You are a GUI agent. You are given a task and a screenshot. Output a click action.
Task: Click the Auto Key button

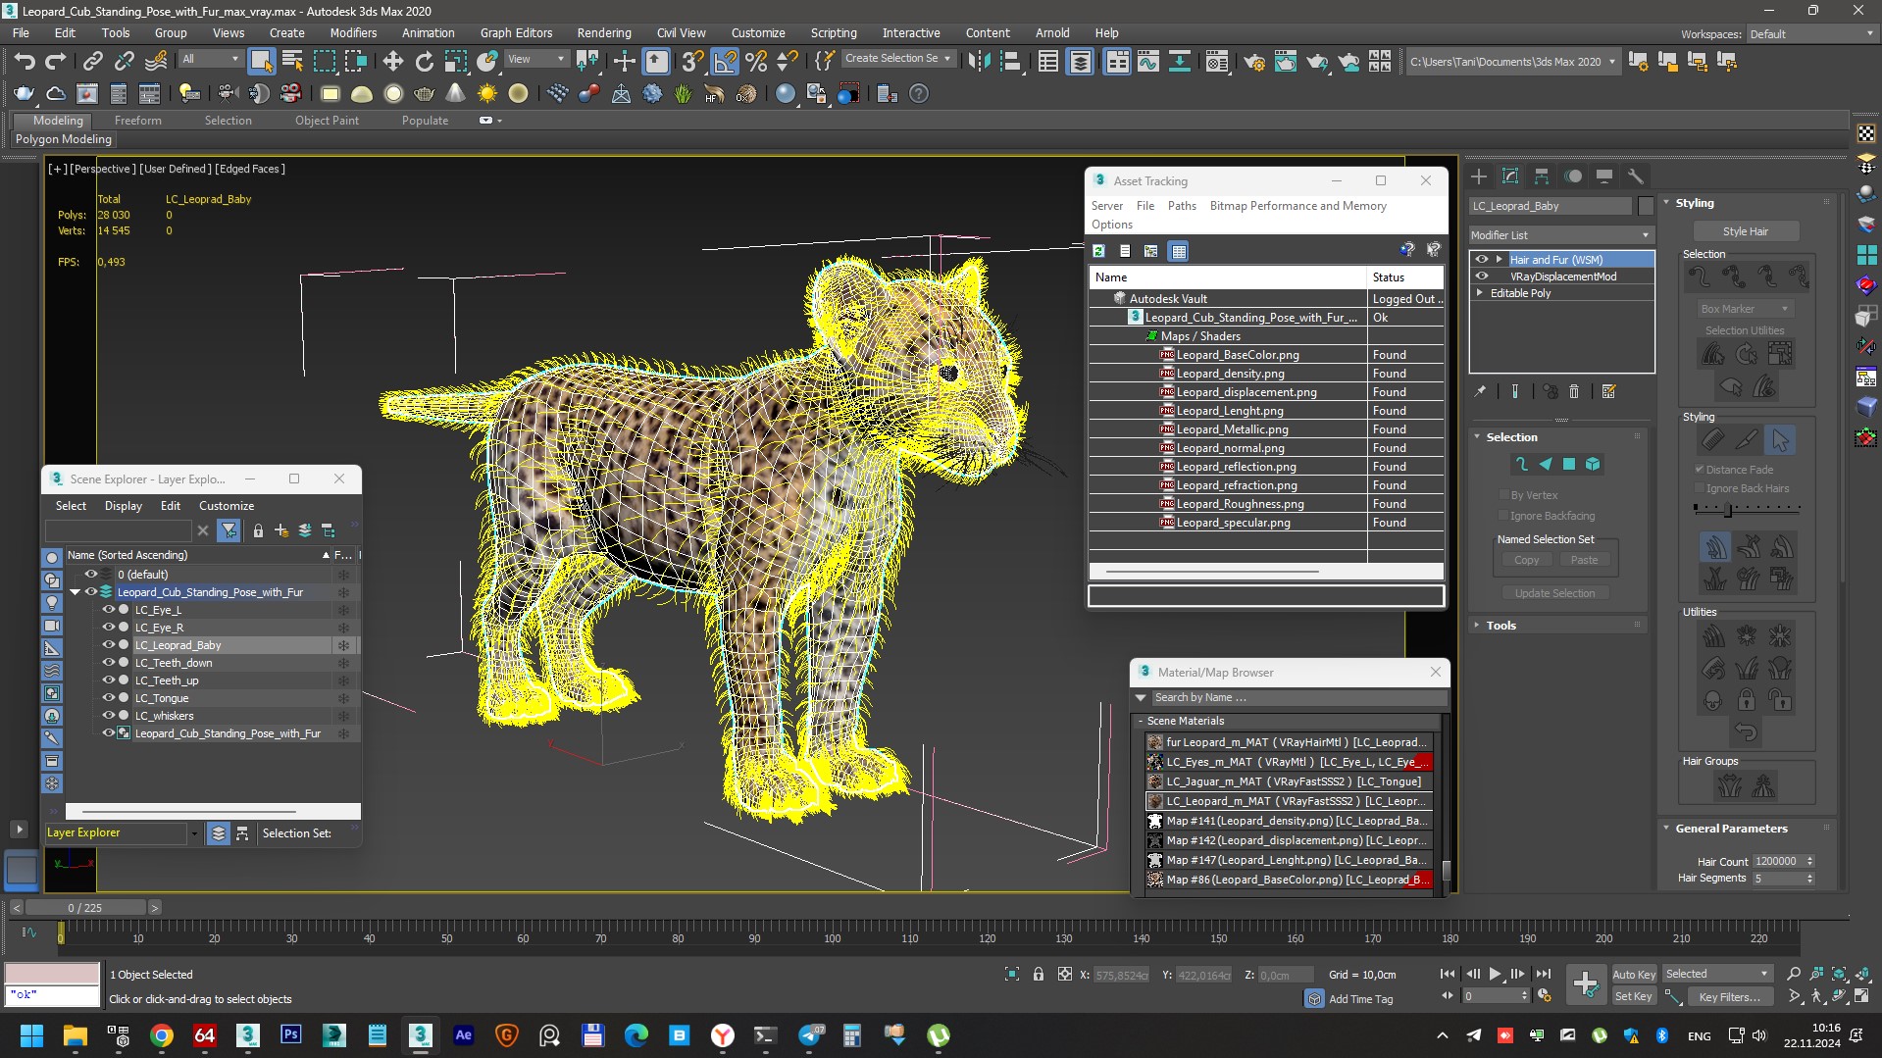pos(1634,975)
